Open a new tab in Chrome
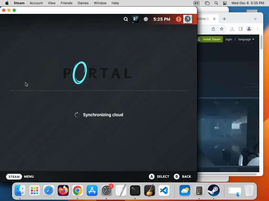 [224, 19]
